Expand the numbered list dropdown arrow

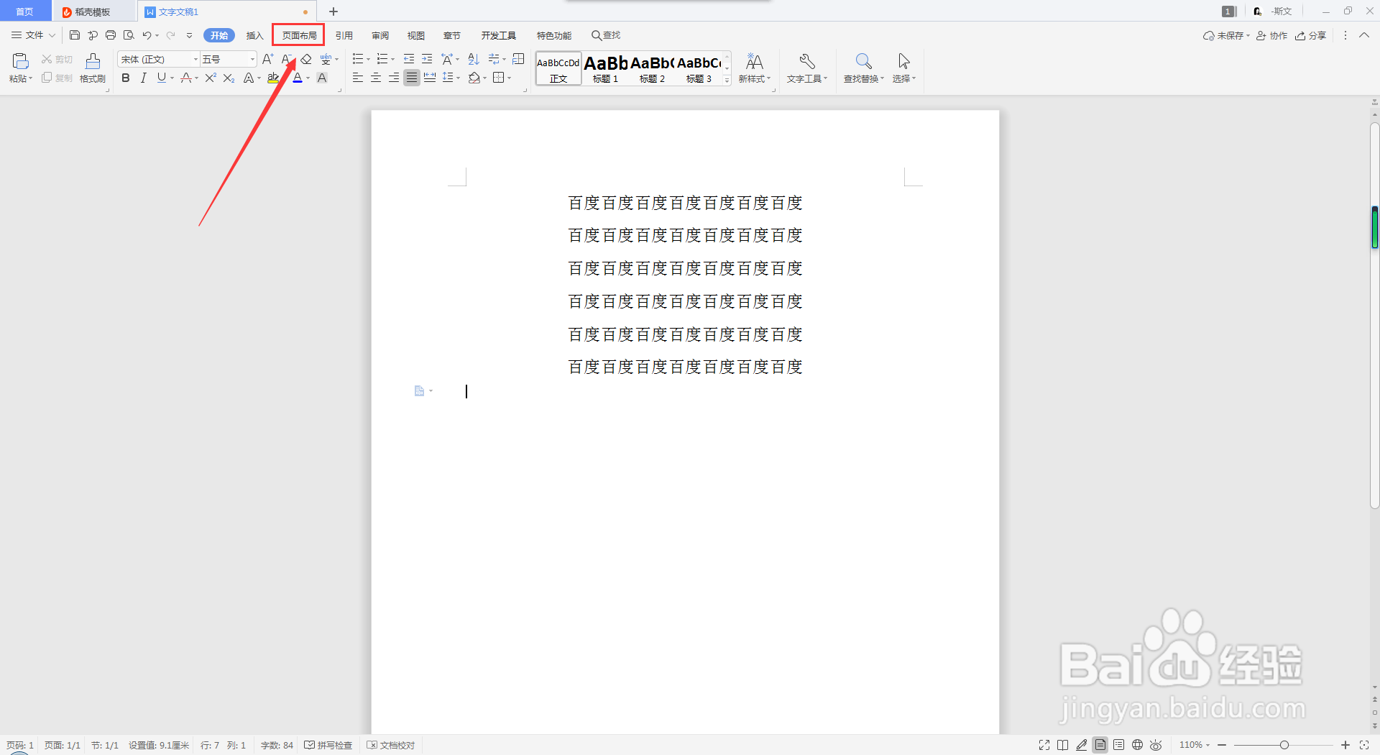tap(393, 60)
